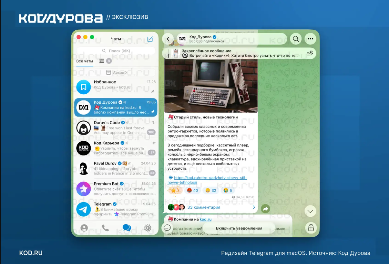Open the Код Дурова chat row
The width and height of the screenshot is (389, 264).
[116, 107]
